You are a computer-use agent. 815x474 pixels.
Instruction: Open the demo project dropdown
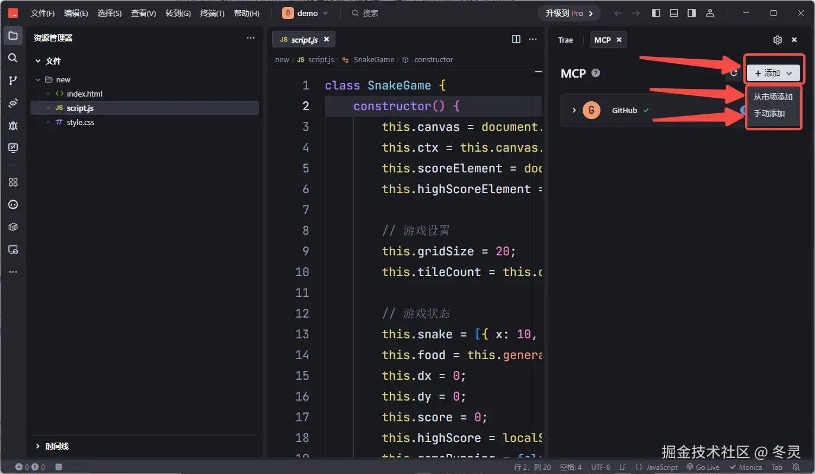click(x=305, y=13)
